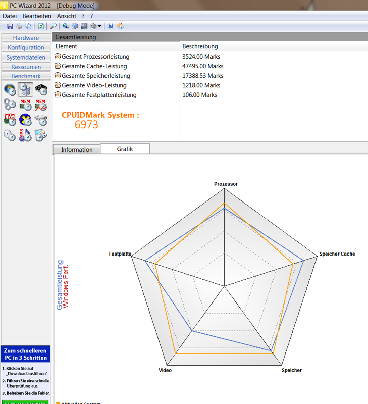
Task: Click the PC Wizard 2012 title bar
Action: (x=184, y=5)
